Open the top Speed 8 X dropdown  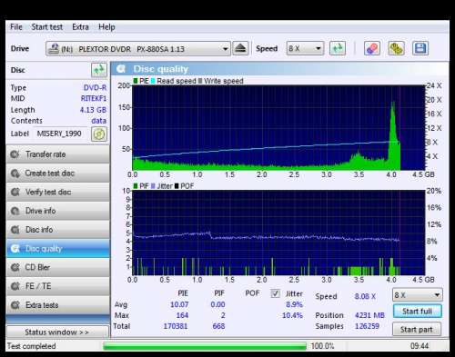pyautogui.click(x=305, y=48)
